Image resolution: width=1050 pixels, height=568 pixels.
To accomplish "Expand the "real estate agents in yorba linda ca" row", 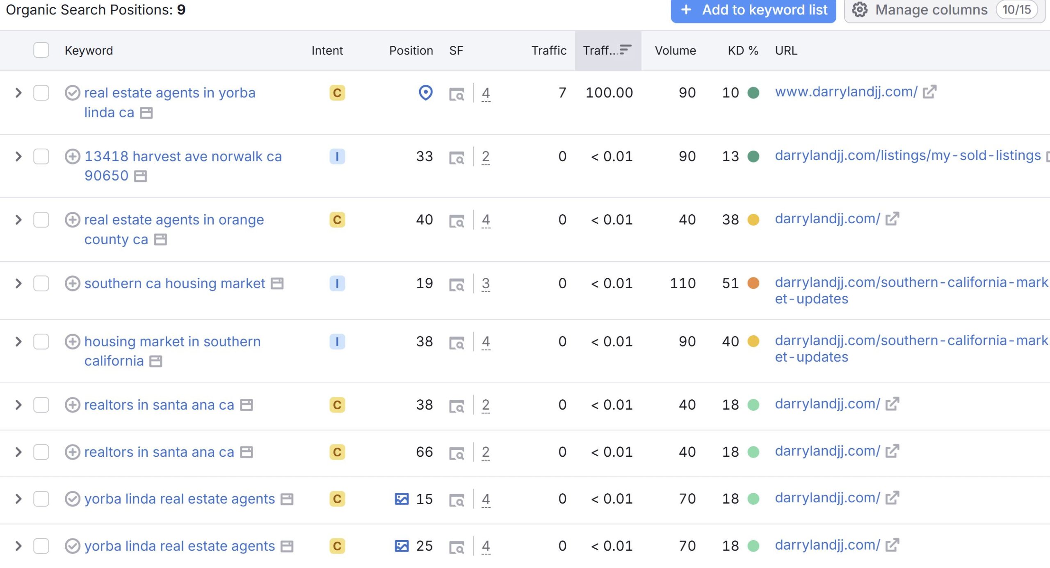I will [18, 93].
